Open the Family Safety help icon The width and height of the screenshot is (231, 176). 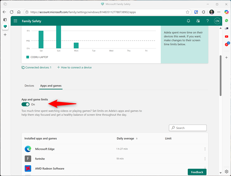(x=207, y=21)
